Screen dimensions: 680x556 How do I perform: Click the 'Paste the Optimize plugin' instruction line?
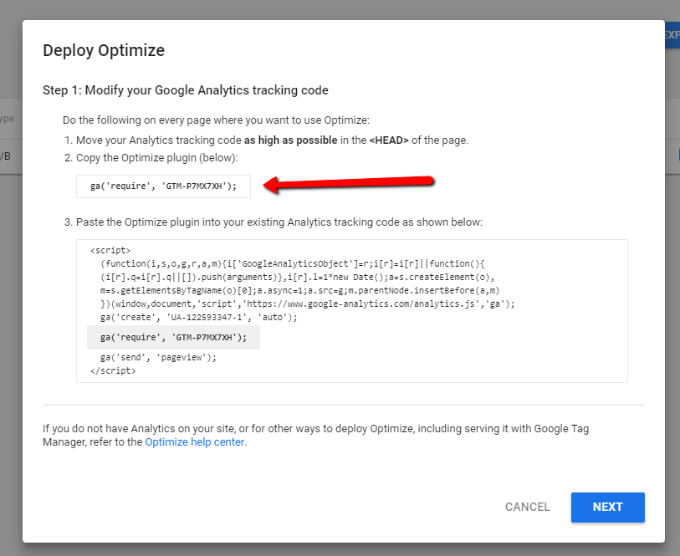(x=279, y=222)
